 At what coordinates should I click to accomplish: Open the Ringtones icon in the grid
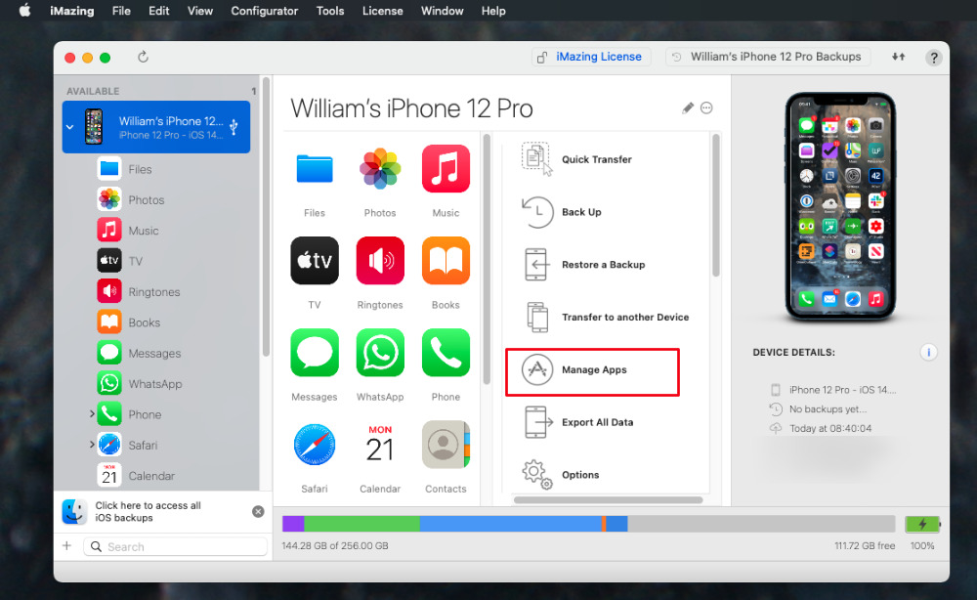pyautogui.click(x=380, y=261)
